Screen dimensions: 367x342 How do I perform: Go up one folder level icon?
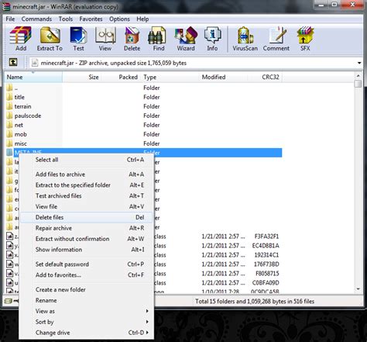pos(13,62)
